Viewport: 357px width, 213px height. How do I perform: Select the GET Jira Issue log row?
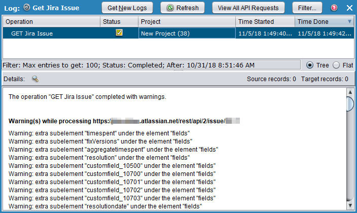[51, 33]
